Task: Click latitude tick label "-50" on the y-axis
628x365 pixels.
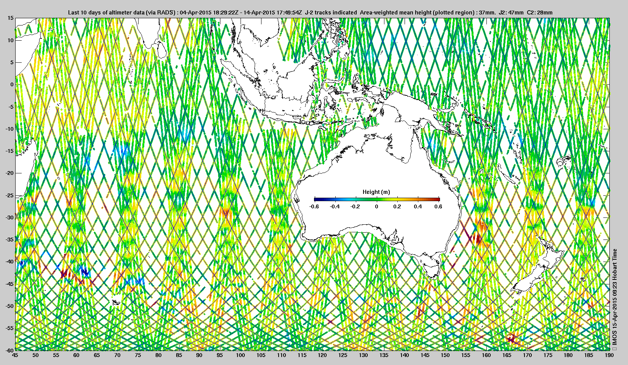Action: click(10, 306)
